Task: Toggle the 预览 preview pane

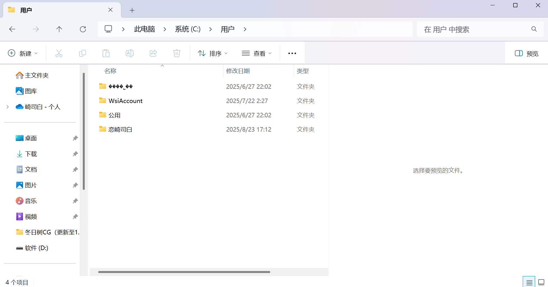Action: click(526, 53)
